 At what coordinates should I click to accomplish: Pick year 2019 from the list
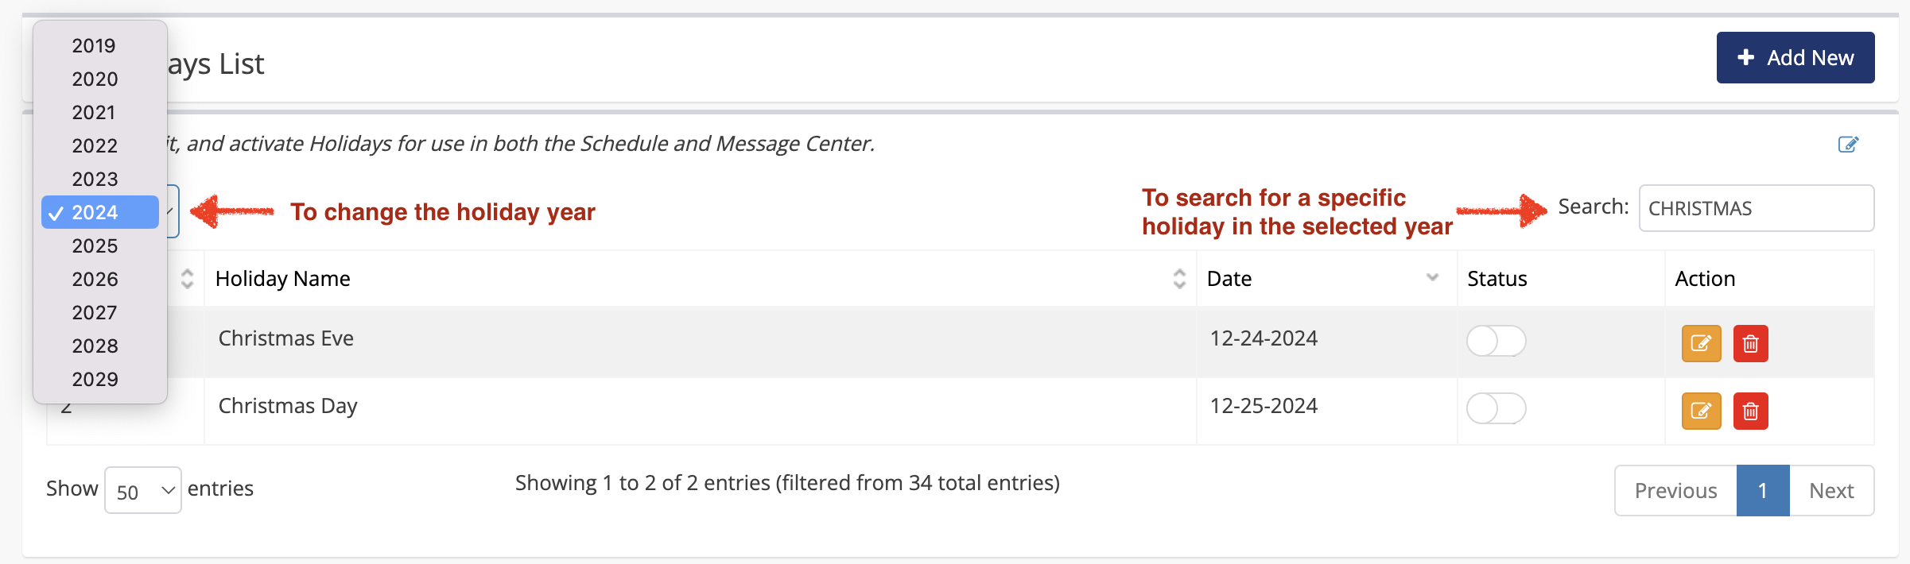click(94, 46)
